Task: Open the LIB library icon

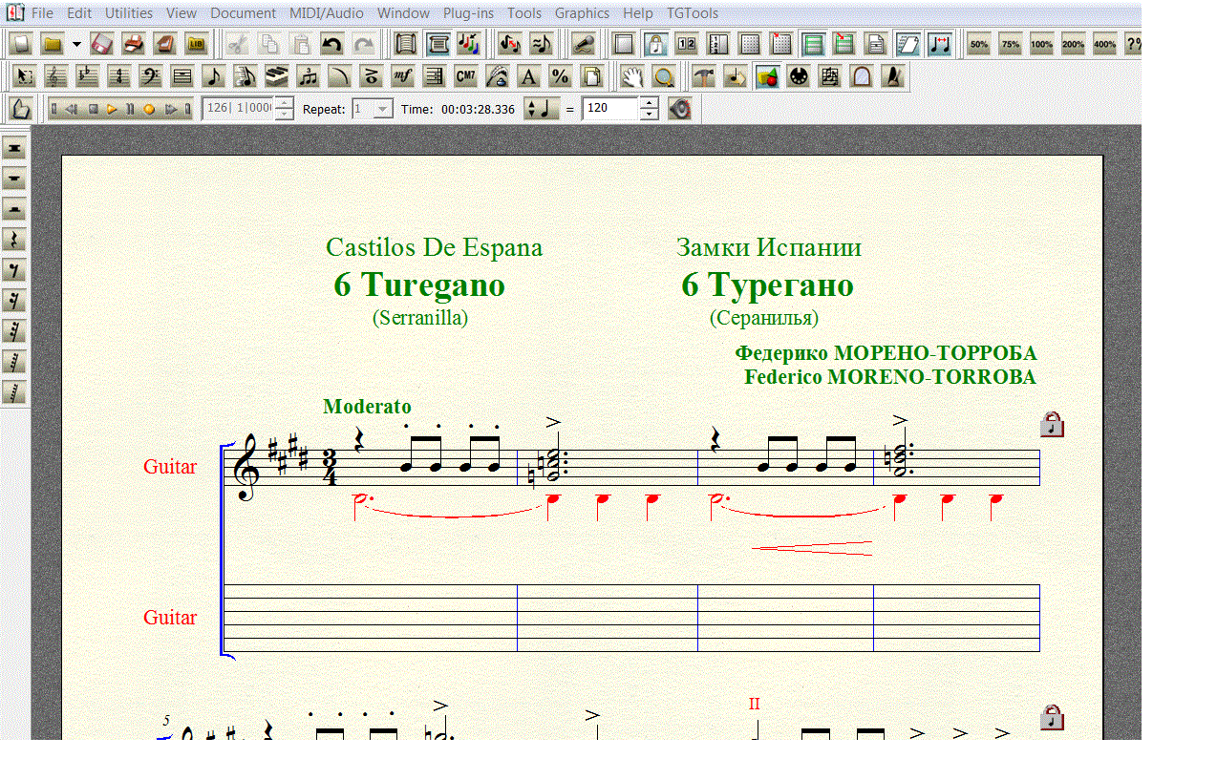Action: coord(197,44)
